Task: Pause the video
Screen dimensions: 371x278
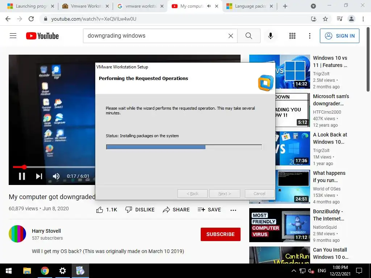Action: [x=22, y=176]
